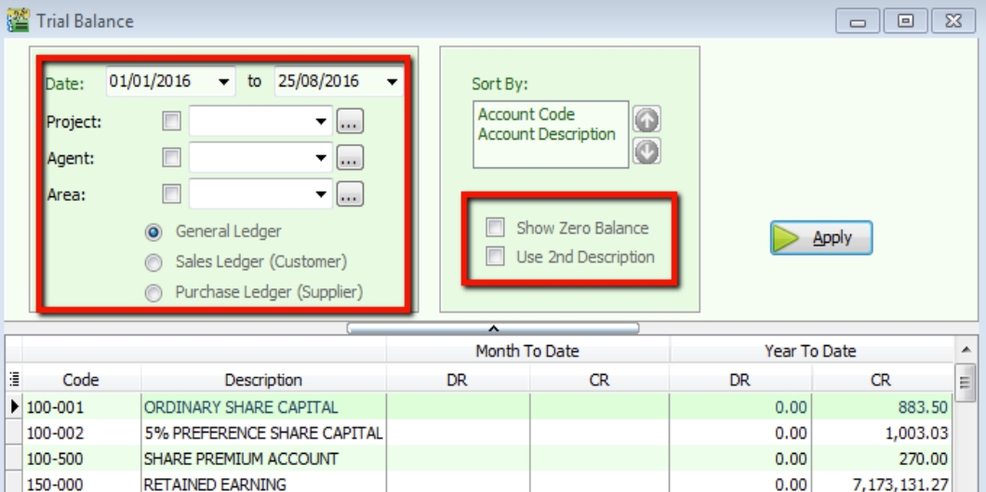Tick the Use 2nd Description checkbox
986x492 pixels.
(x=497, y=257)
